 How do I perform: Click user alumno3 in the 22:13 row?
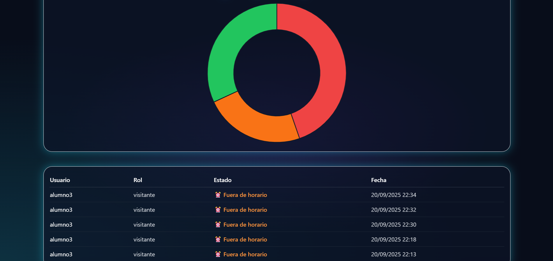pos(61,254)
